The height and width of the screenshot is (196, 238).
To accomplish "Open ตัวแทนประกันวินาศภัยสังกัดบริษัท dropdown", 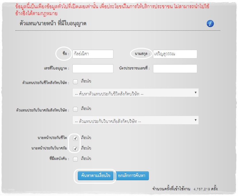I will click(136, 120).
